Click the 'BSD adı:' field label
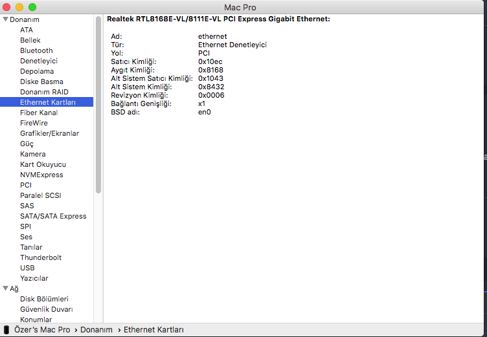487x337 pixels. [125, 112]
